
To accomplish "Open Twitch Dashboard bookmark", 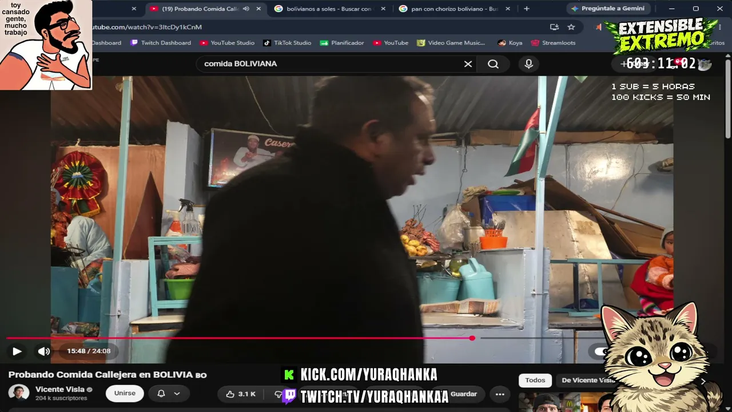I will tap(161, 43).
